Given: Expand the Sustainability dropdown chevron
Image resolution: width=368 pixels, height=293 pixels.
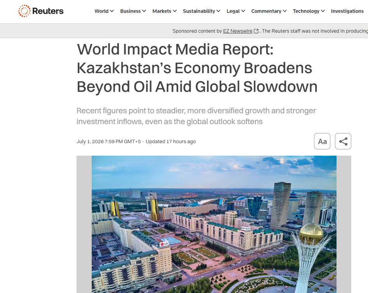Looking at the screenshot, I should [x=218, y=11].
